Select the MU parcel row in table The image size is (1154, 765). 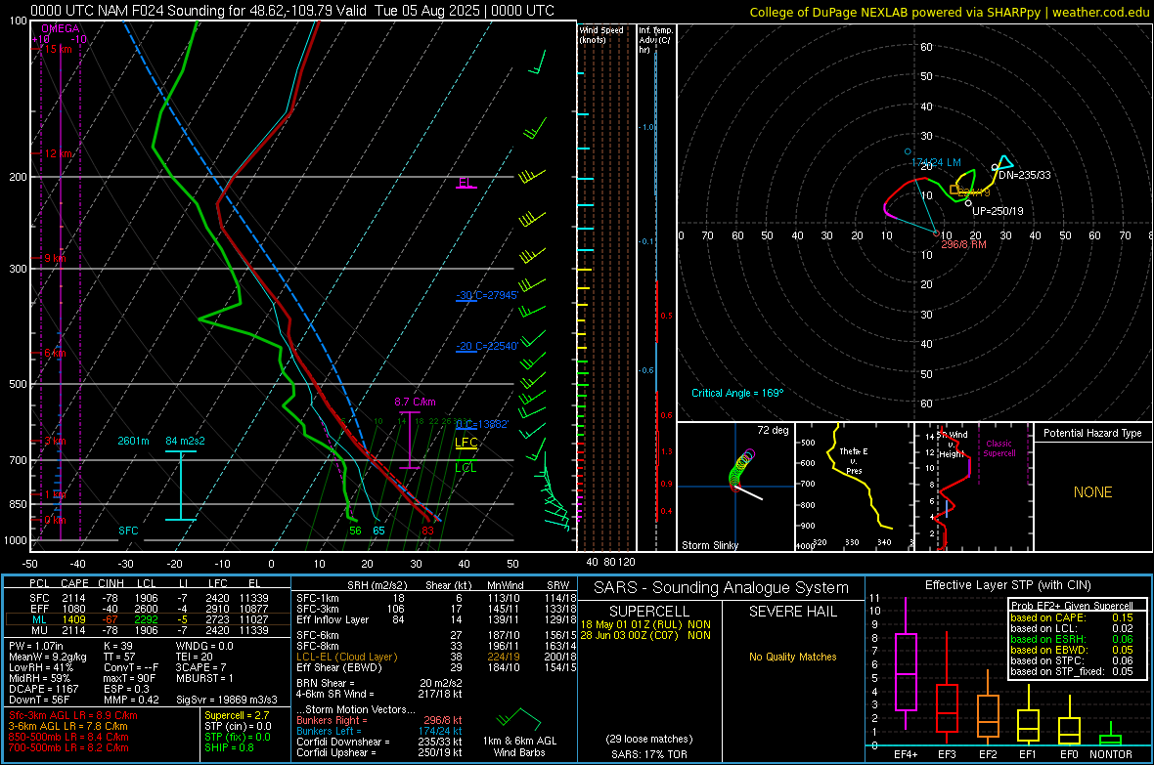[148, 630]
